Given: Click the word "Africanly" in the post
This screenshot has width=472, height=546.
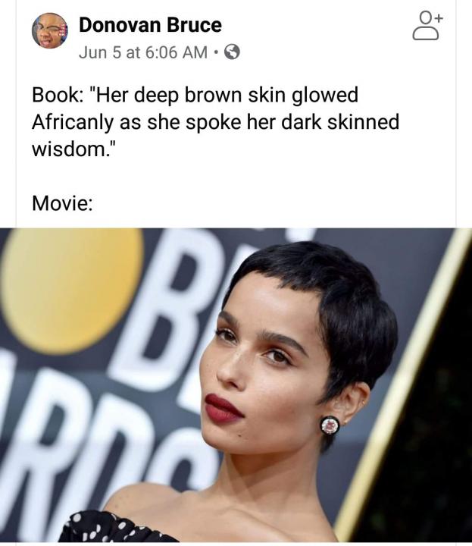Looking at the screenshot, I should pyautogui.click(x=73, y=122).
